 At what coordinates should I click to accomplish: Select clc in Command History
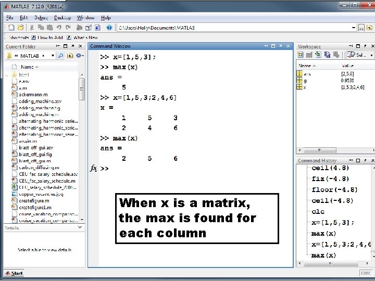(x=318, y=211)
